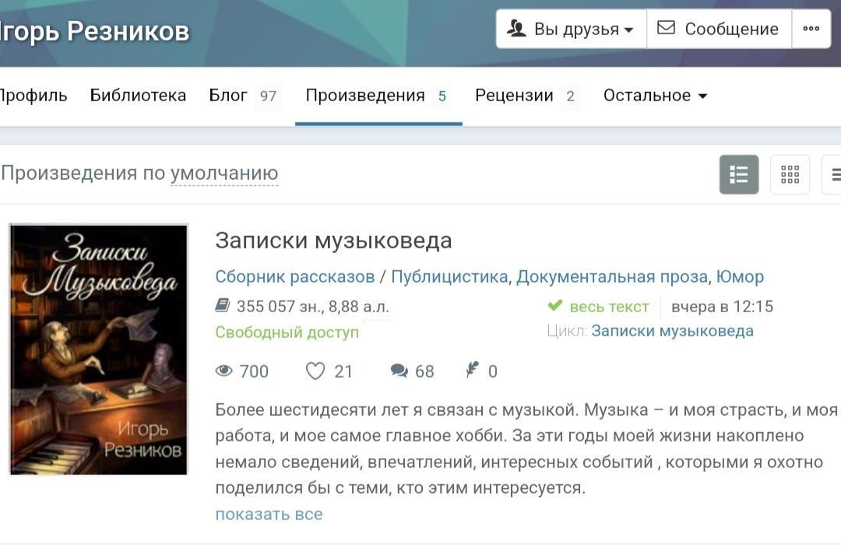
Task: Select the list view layout icon
Action: (738, 174)
